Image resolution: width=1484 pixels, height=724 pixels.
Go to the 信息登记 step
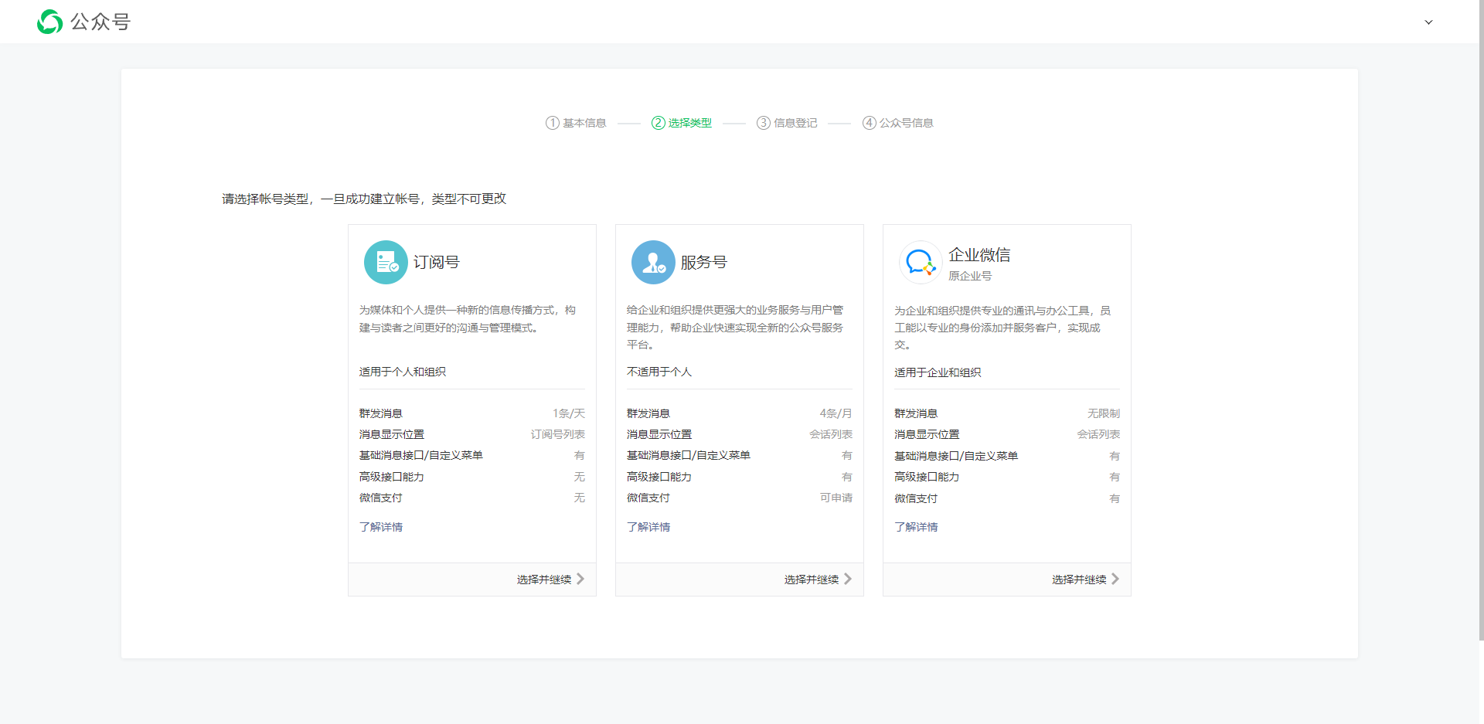[795, 123]
